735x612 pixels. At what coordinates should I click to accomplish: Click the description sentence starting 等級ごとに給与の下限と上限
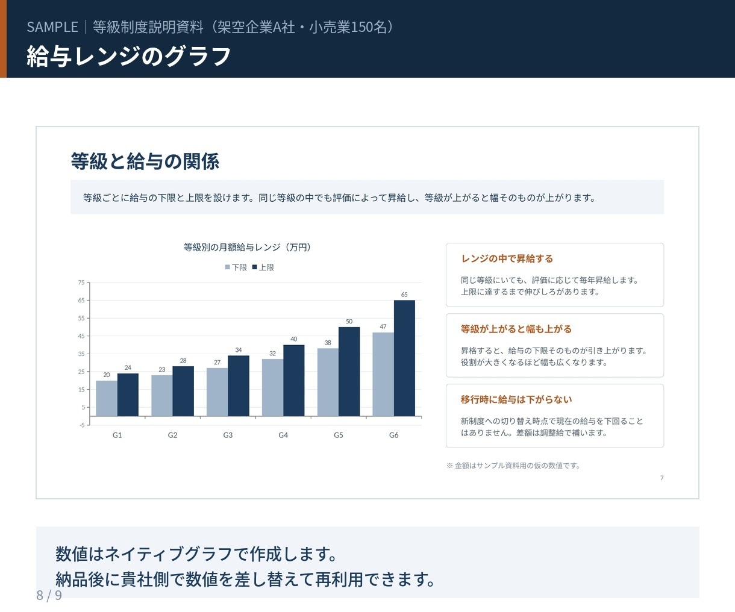click(339, 198)
